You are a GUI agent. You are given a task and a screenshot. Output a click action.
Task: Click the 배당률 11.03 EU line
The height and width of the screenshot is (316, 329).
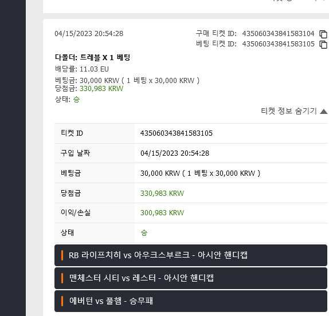point(81,69)
